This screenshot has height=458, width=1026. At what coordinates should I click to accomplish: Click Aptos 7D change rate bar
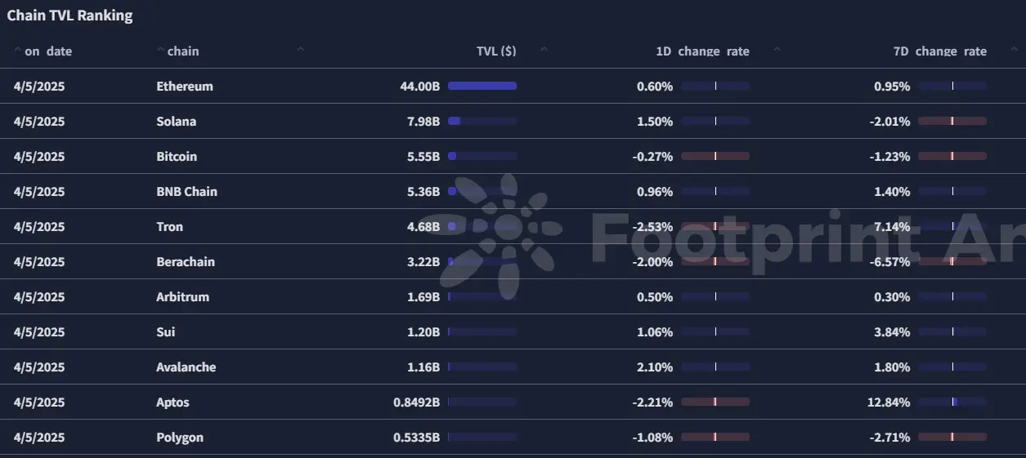[x=952, y=402]
